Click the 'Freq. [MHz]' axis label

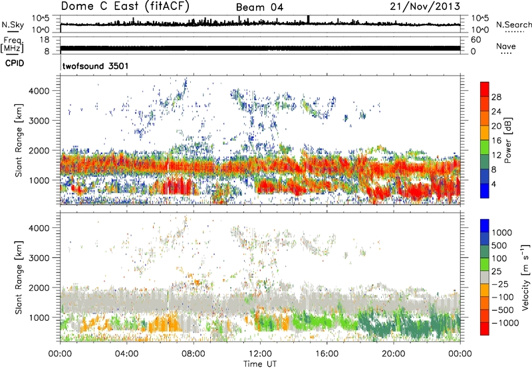coord(12,45)
